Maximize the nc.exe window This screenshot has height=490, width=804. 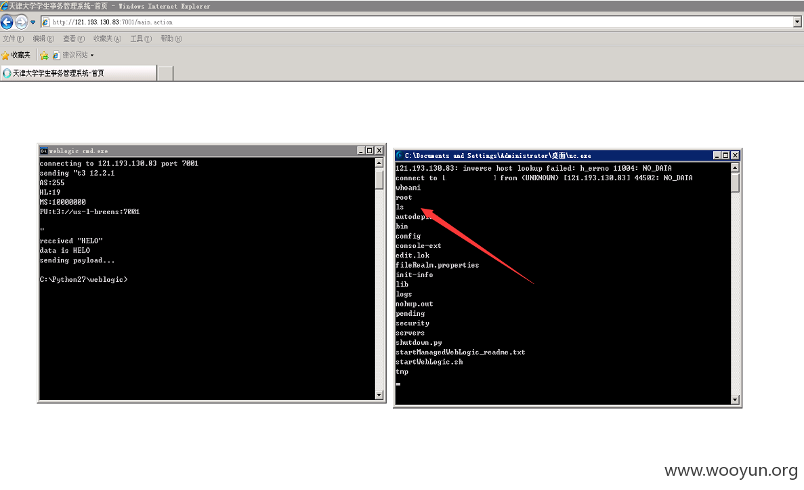(725, 155)
